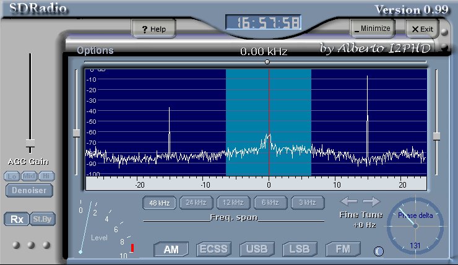458x265 pixels.
Task: Open the Options menu
Action: click(95, 50)
